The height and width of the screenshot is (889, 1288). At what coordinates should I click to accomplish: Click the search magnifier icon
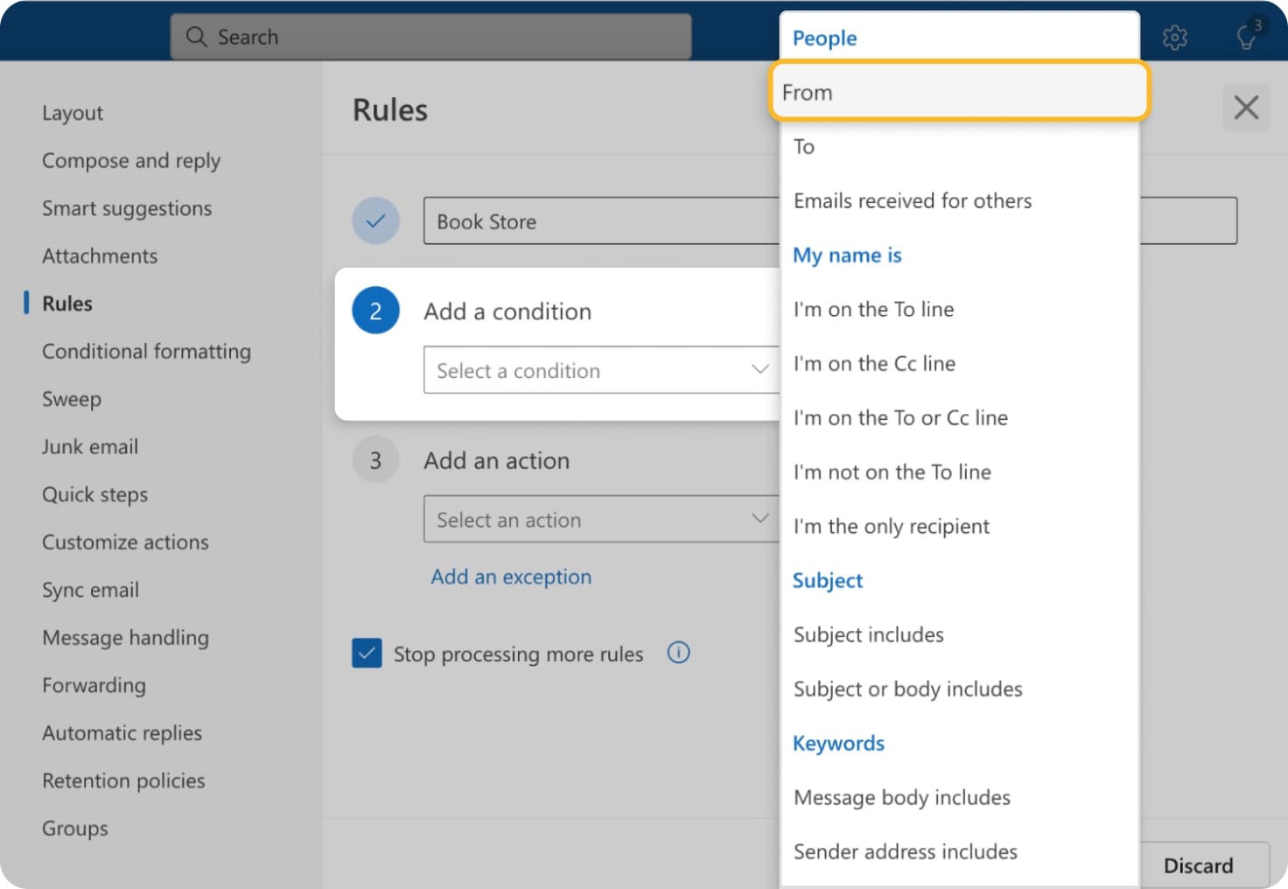click(196, 37)
